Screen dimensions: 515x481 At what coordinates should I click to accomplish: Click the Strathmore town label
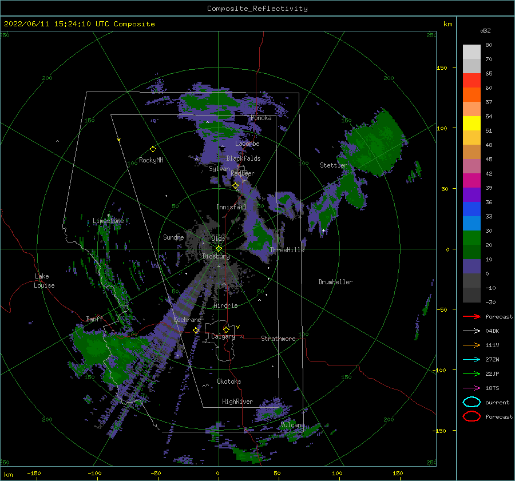[278, 339]
